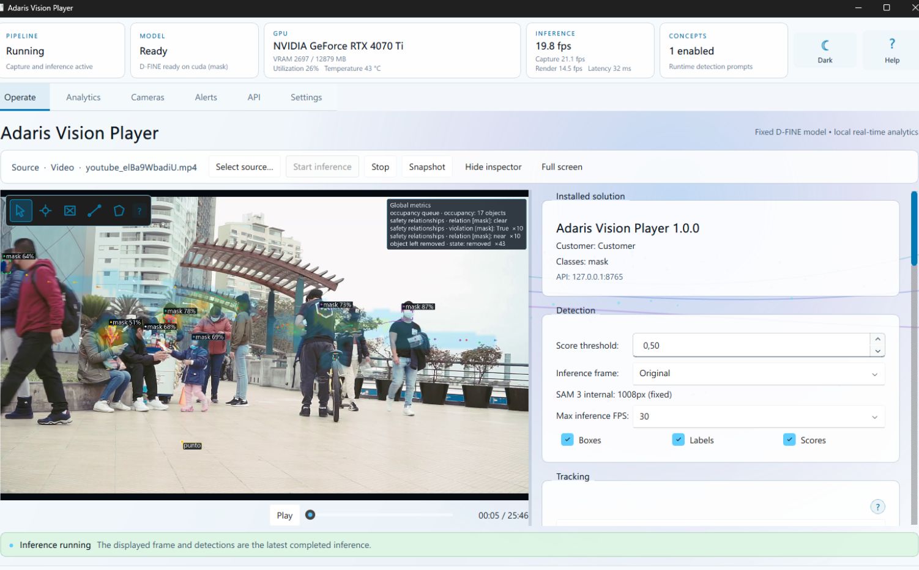
Task: Open the Inference frame dropdown
Action: pyautogui.click(x=759, y=374)
